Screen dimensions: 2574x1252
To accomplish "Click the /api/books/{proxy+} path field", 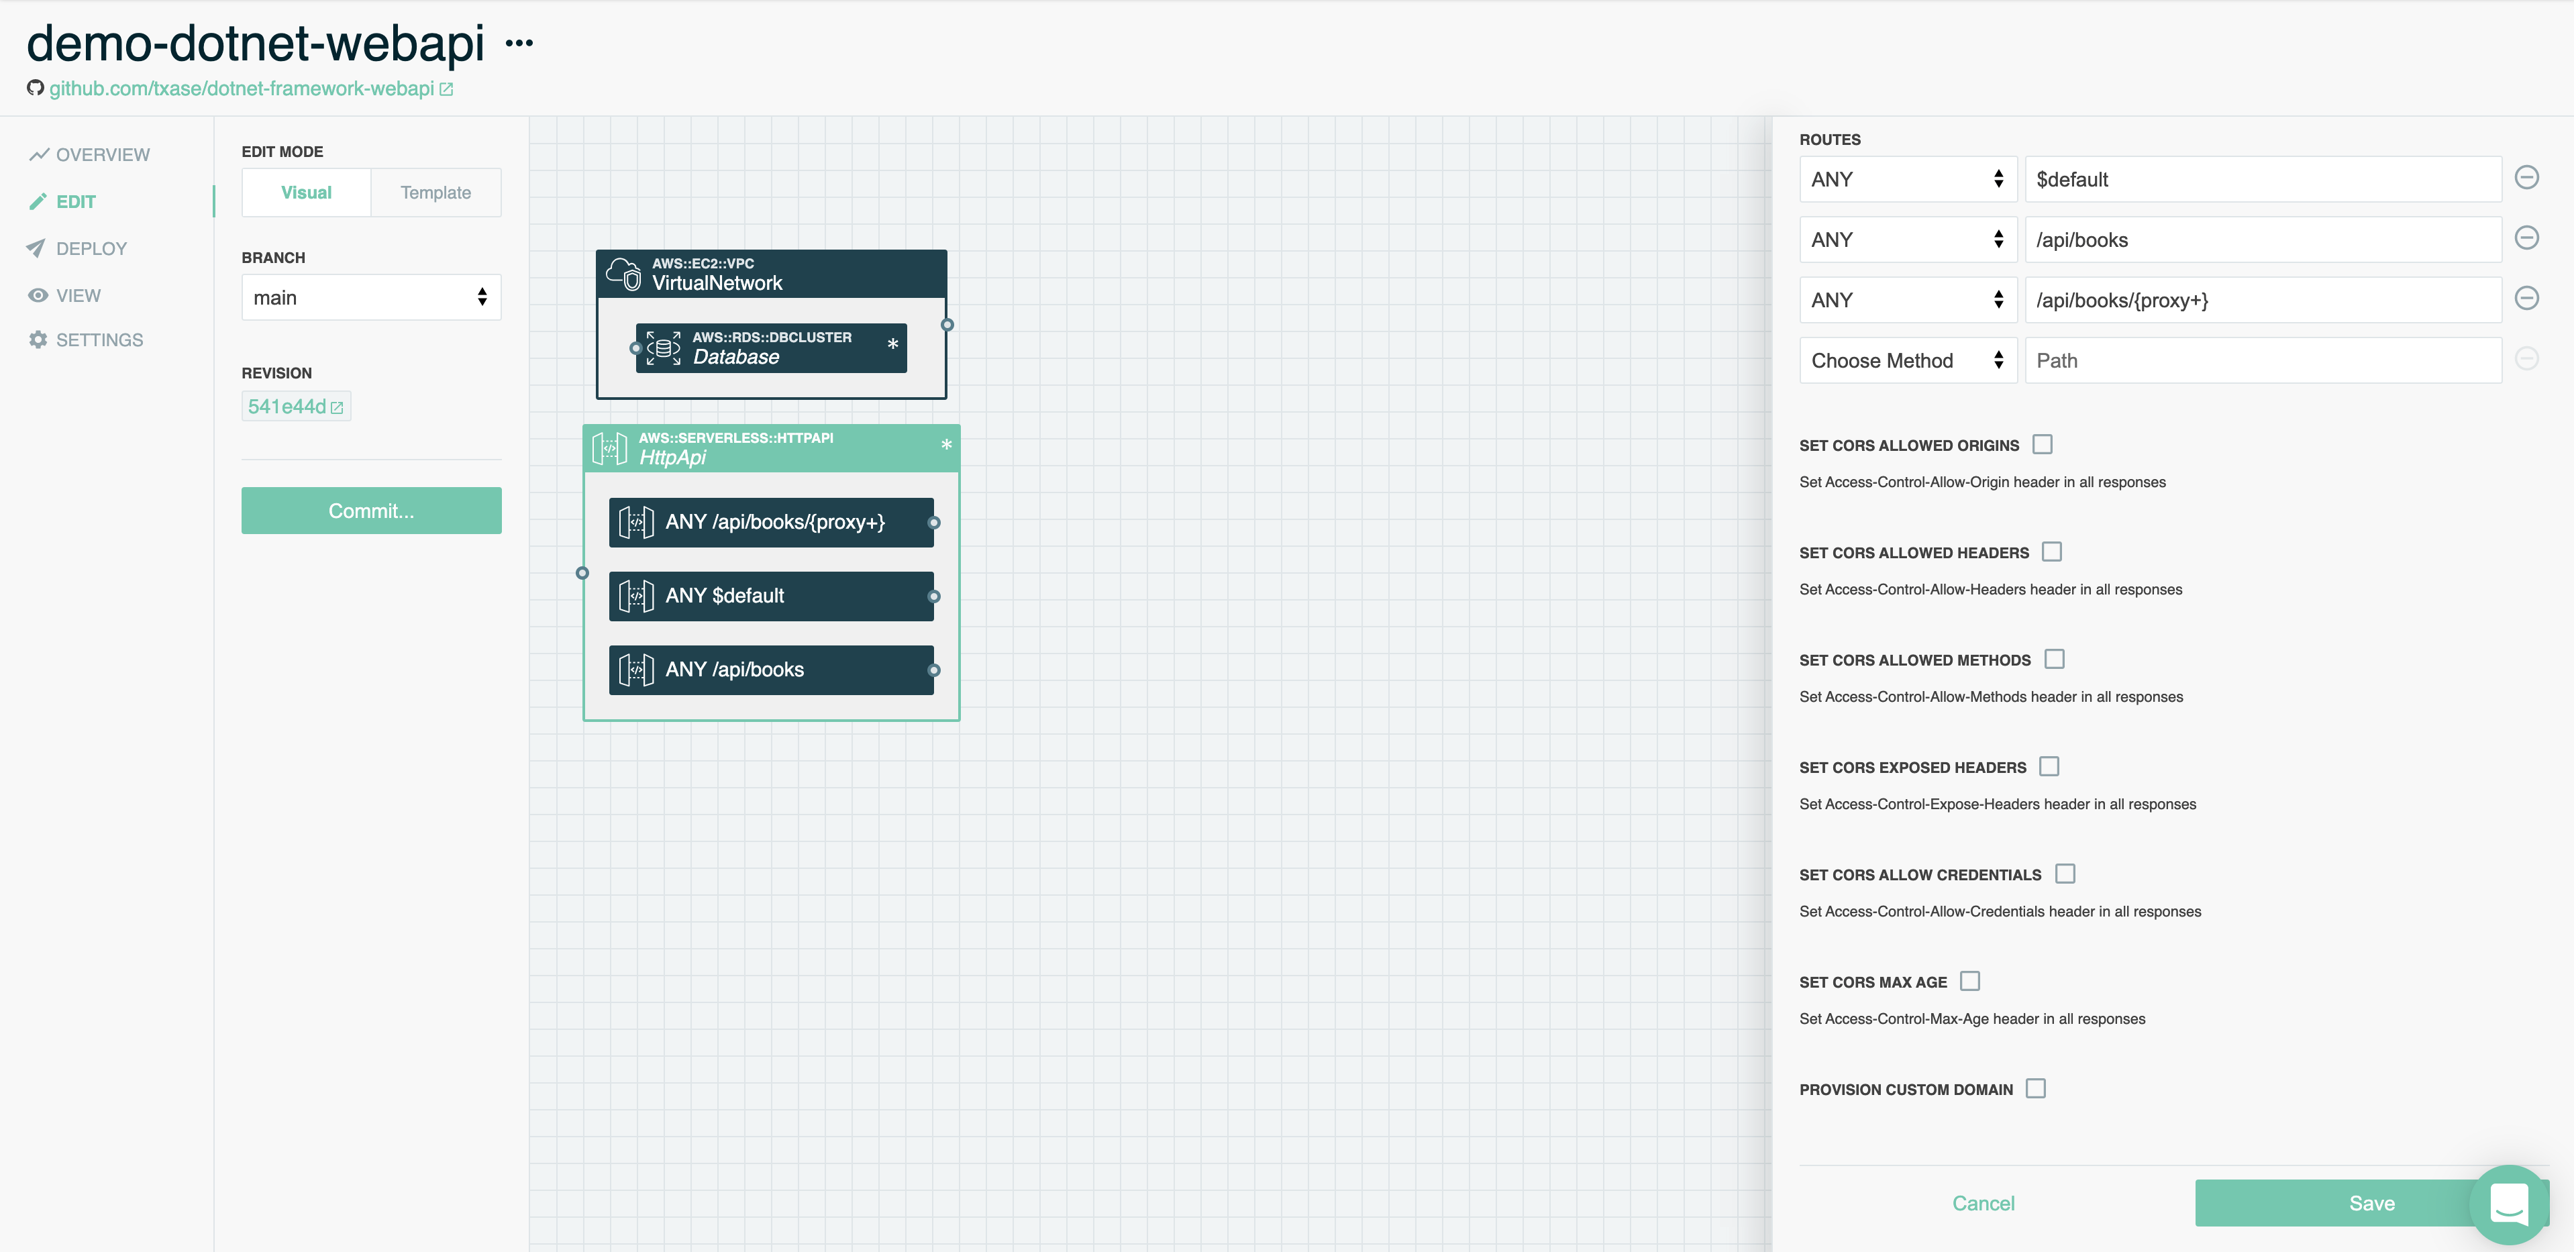I will tap(2262, 300).
